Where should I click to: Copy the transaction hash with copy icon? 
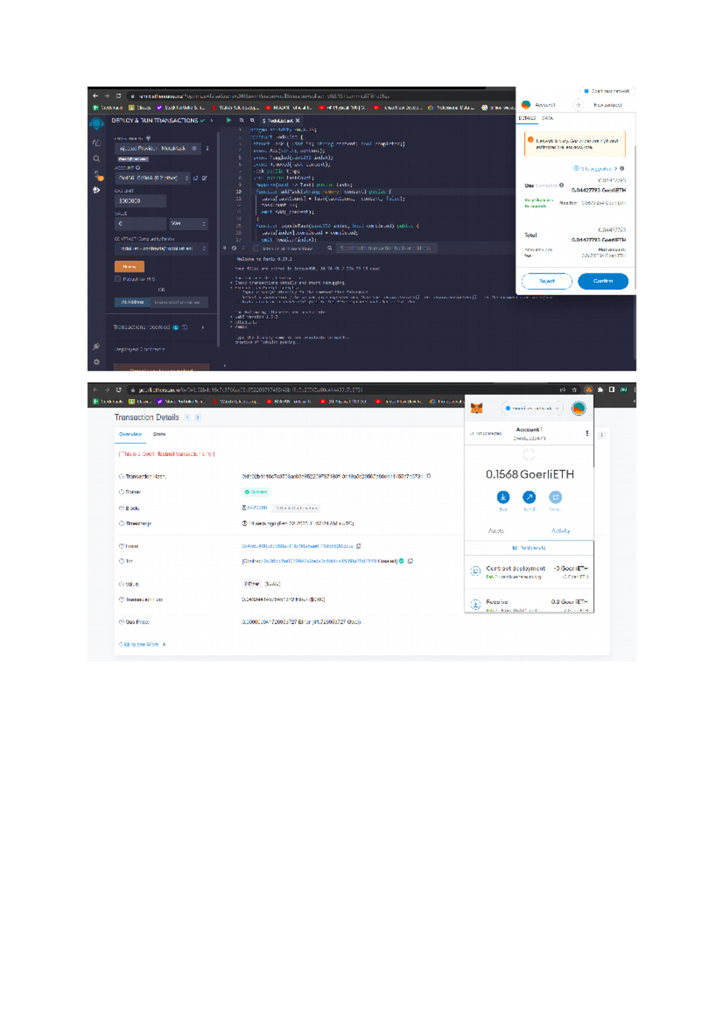pyautogui.click(x=429, y=476)
